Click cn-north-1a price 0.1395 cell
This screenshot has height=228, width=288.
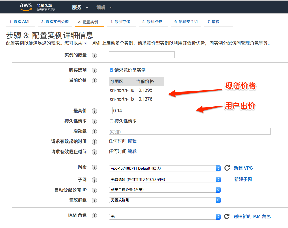pyautogui.click(x=150, y=90)
